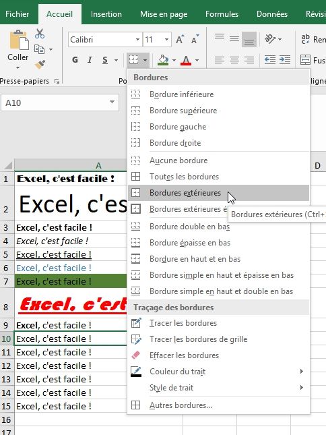326x435 pixels.
Task: Choose Bordure supérieure menu entry
Action: pyautogui.click(x=218, y=111)
